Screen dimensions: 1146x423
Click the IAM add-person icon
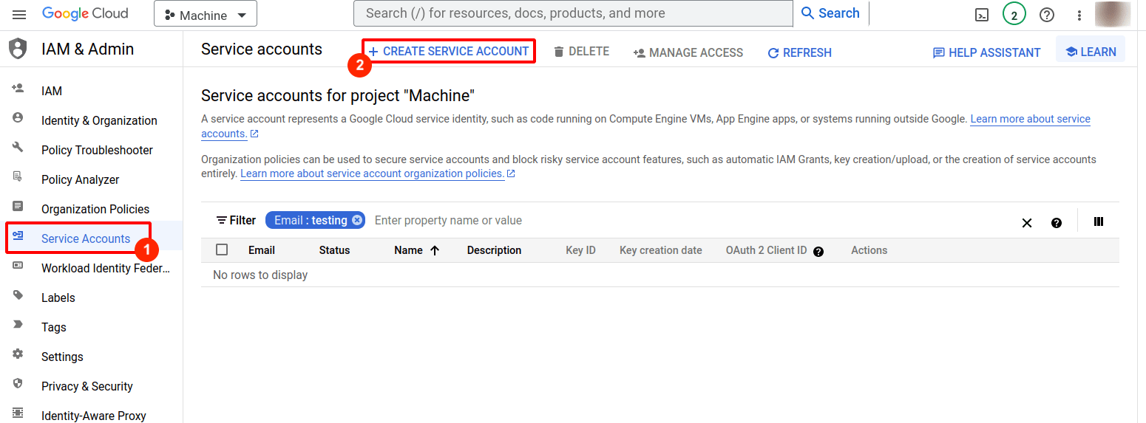(18, 89)
